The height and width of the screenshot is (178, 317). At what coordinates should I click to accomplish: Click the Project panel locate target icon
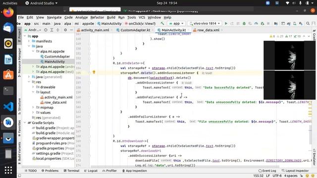click(46, 30)
